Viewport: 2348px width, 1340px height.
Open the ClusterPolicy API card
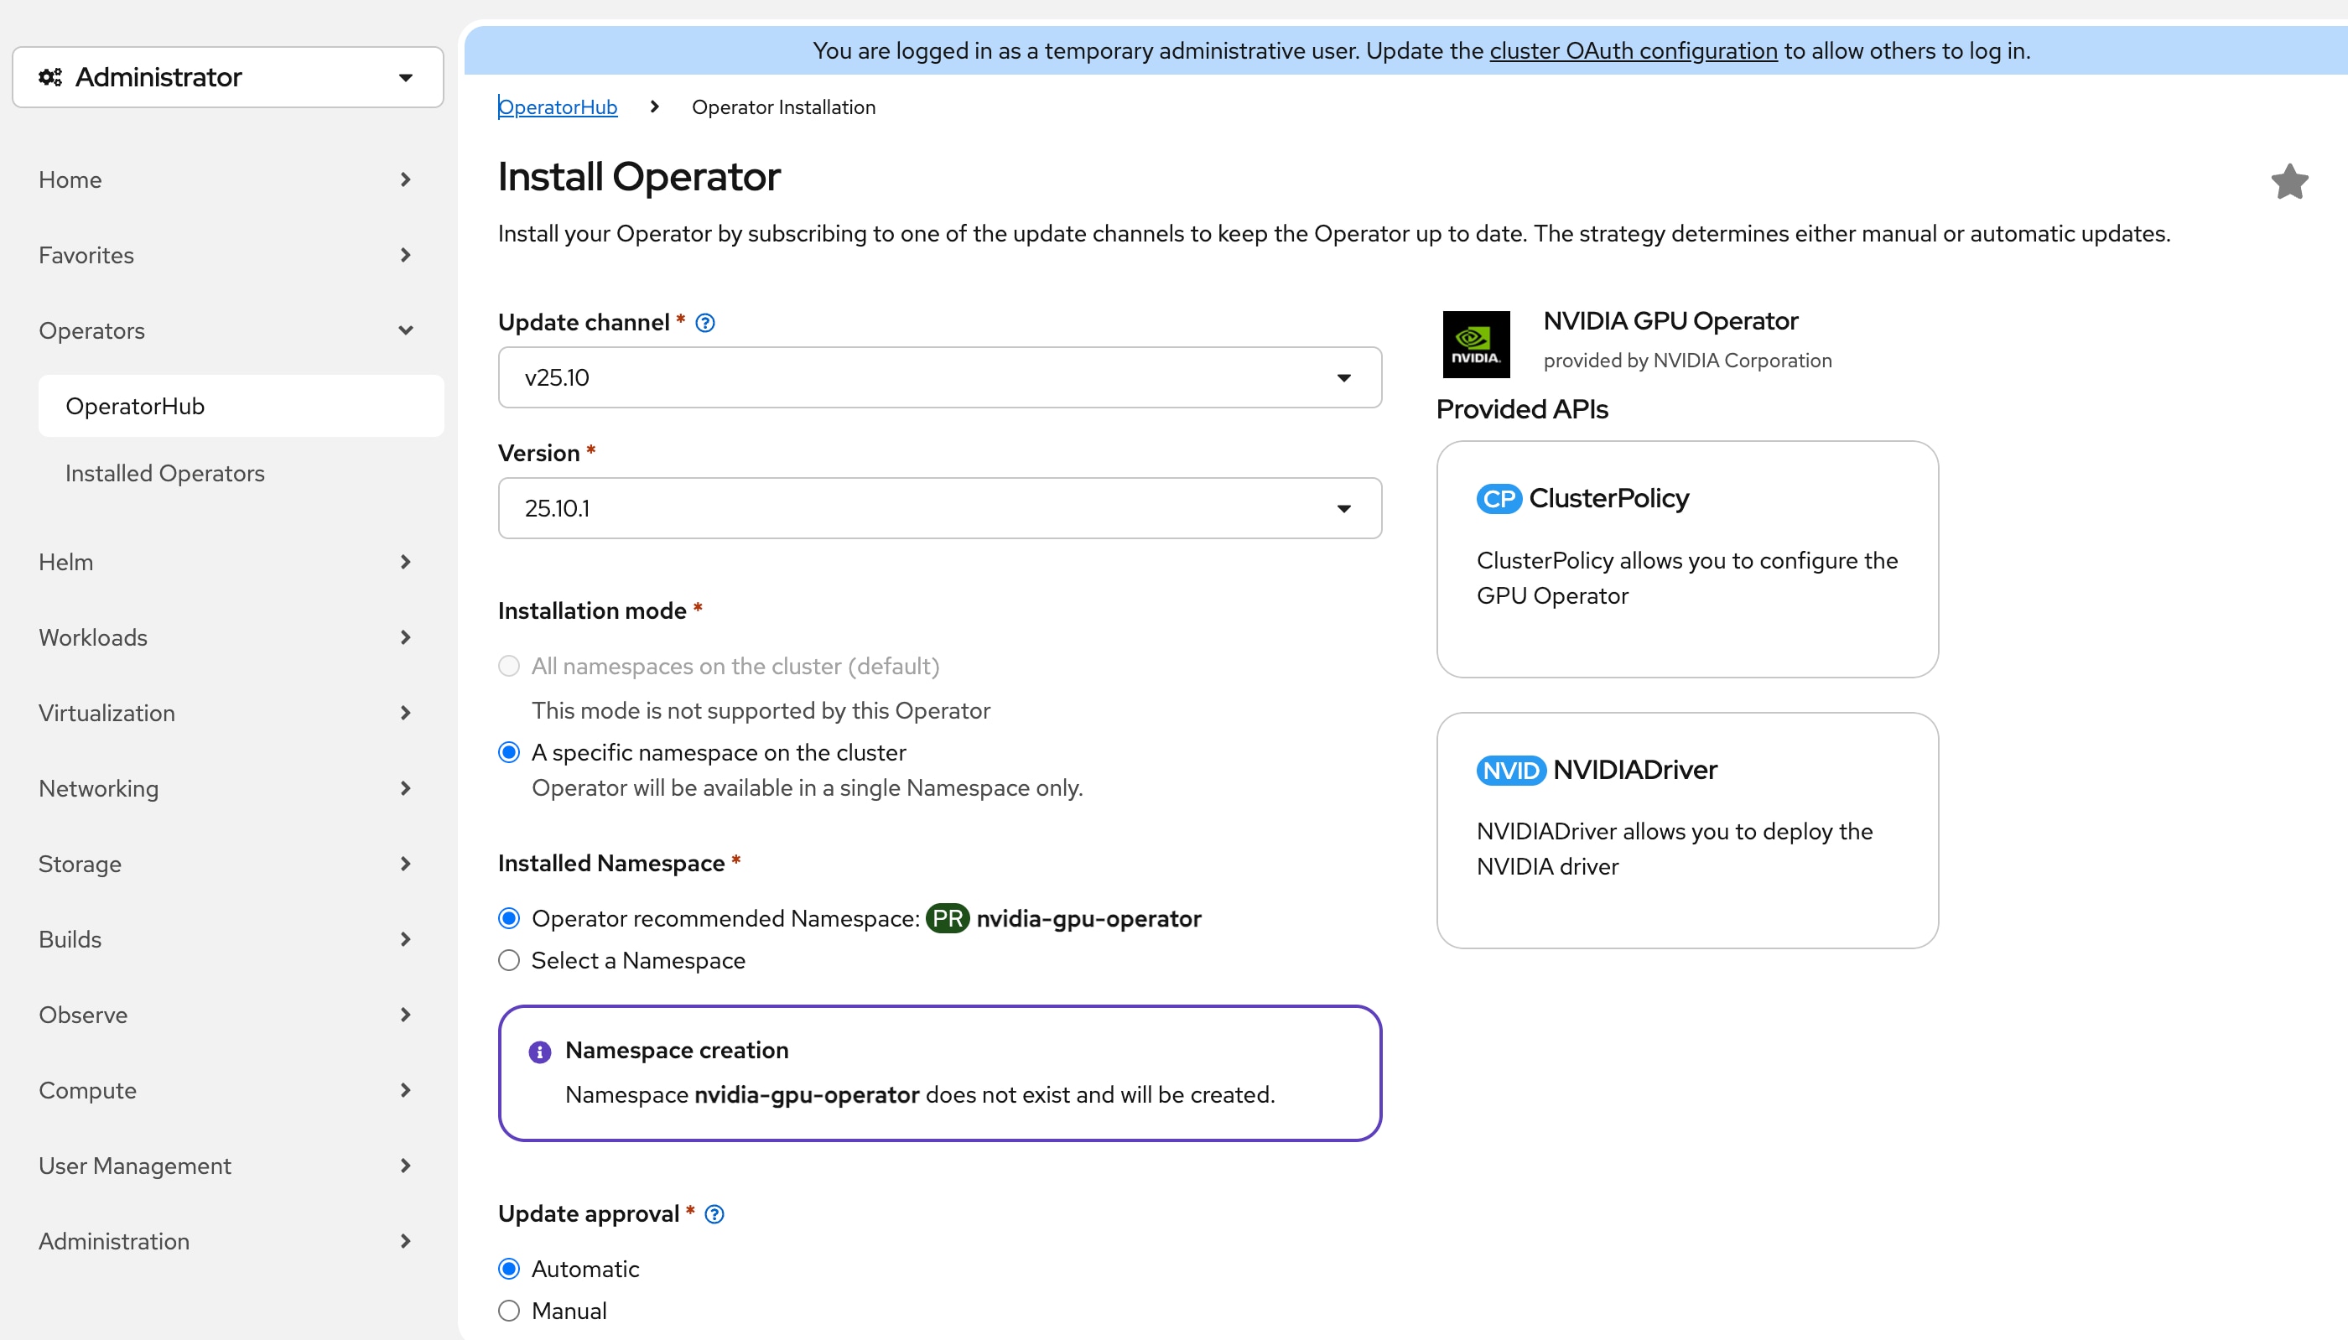click(1686, 558)
